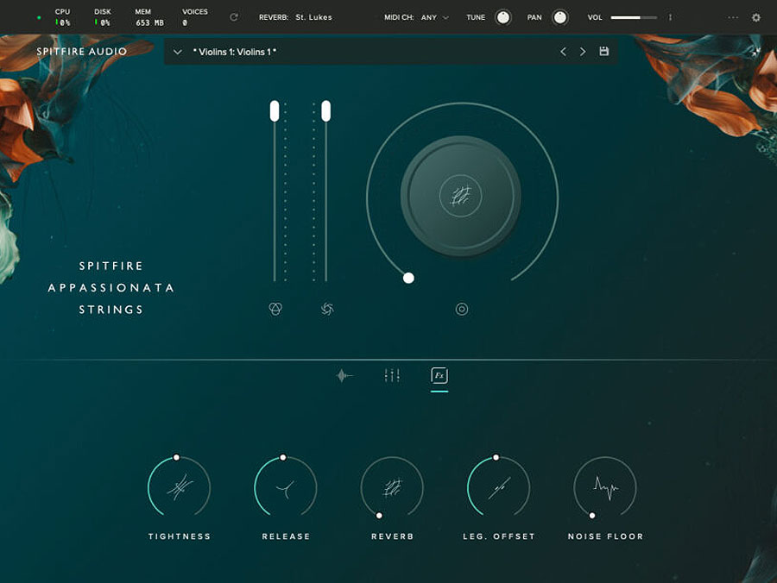Click the white handle on large dial ring
Screen dimensions: 777x583
[x=408, y=279]
